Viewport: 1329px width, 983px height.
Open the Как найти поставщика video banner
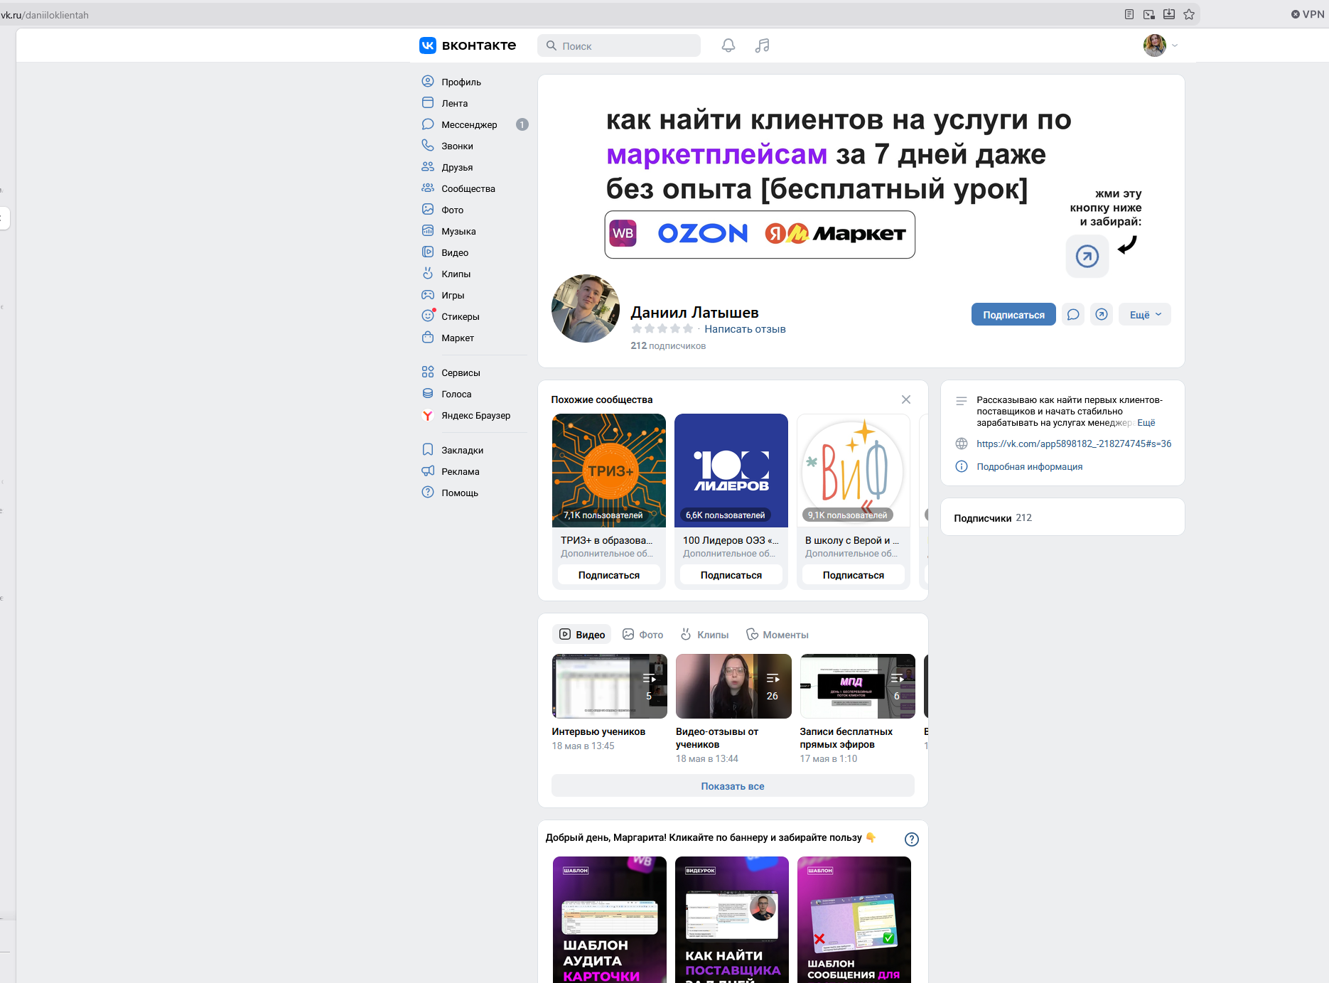[x=732, y=920]
